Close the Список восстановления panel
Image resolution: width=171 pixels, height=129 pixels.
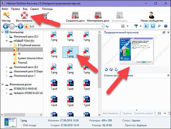(x=168, y=75)
